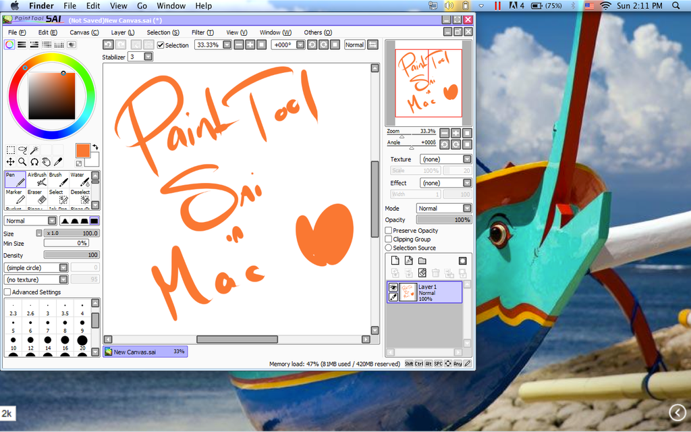Click the Normal view button in toolbar
The image size is (691, 432).
pos(354,45)
